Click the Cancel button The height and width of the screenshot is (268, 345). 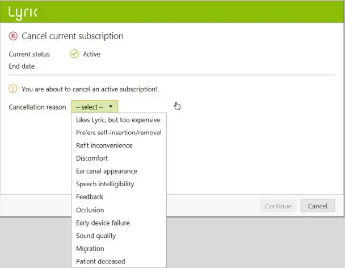pos(318,206)
